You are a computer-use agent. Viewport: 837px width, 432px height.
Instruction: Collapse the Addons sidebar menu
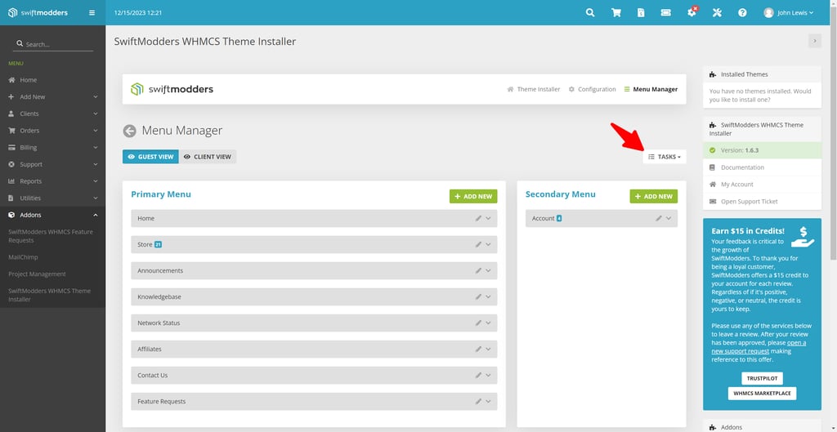pyautogui.click(x=52, y=215)
